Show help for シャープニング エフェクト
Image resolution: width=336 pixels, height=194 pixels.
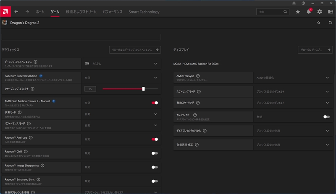click(32, 89)
